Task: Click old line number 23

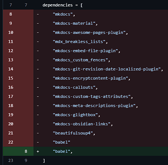Action: point(11,160)
